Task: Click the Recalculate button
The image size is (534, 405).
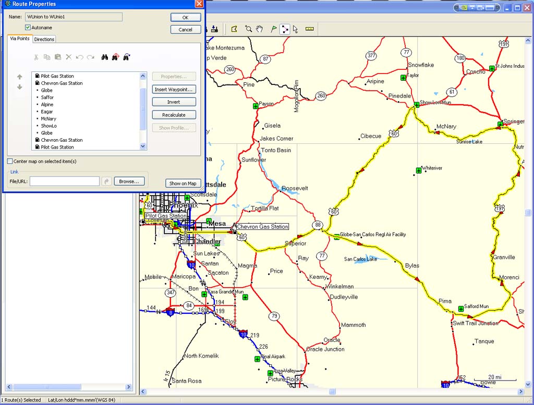Action: coord(174,115)
